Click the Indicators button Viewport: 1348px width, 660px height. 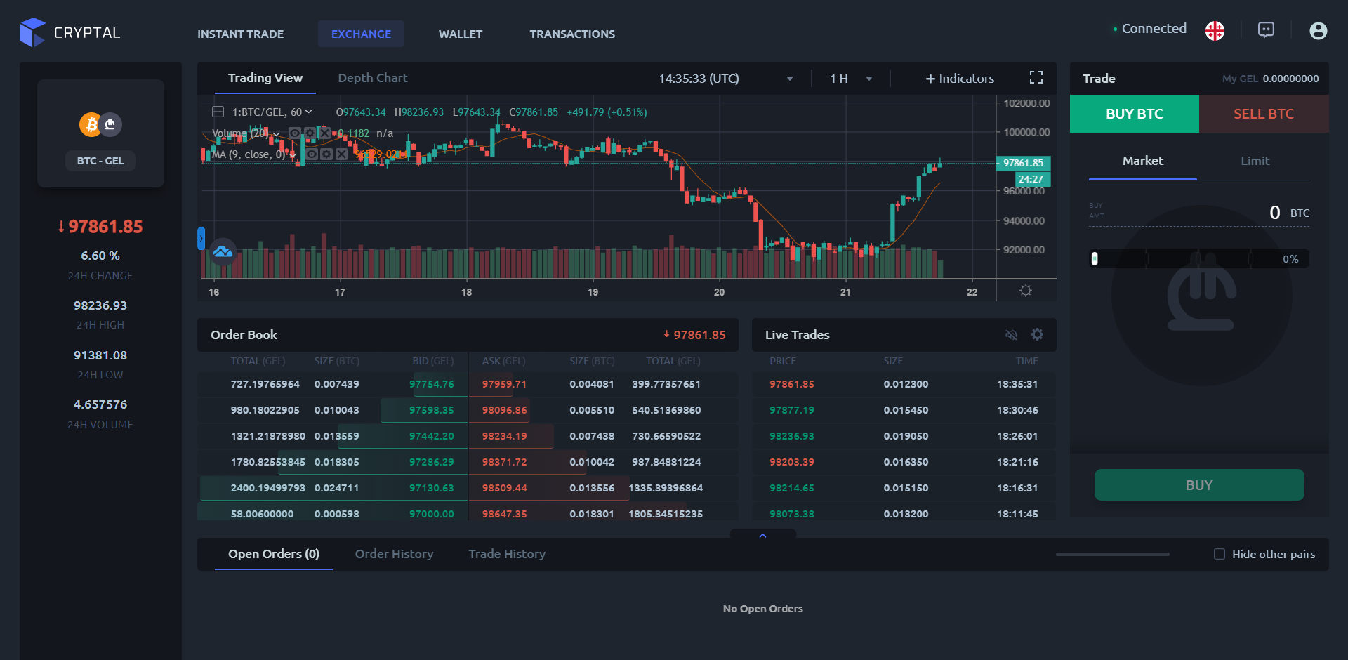(959, 79)
